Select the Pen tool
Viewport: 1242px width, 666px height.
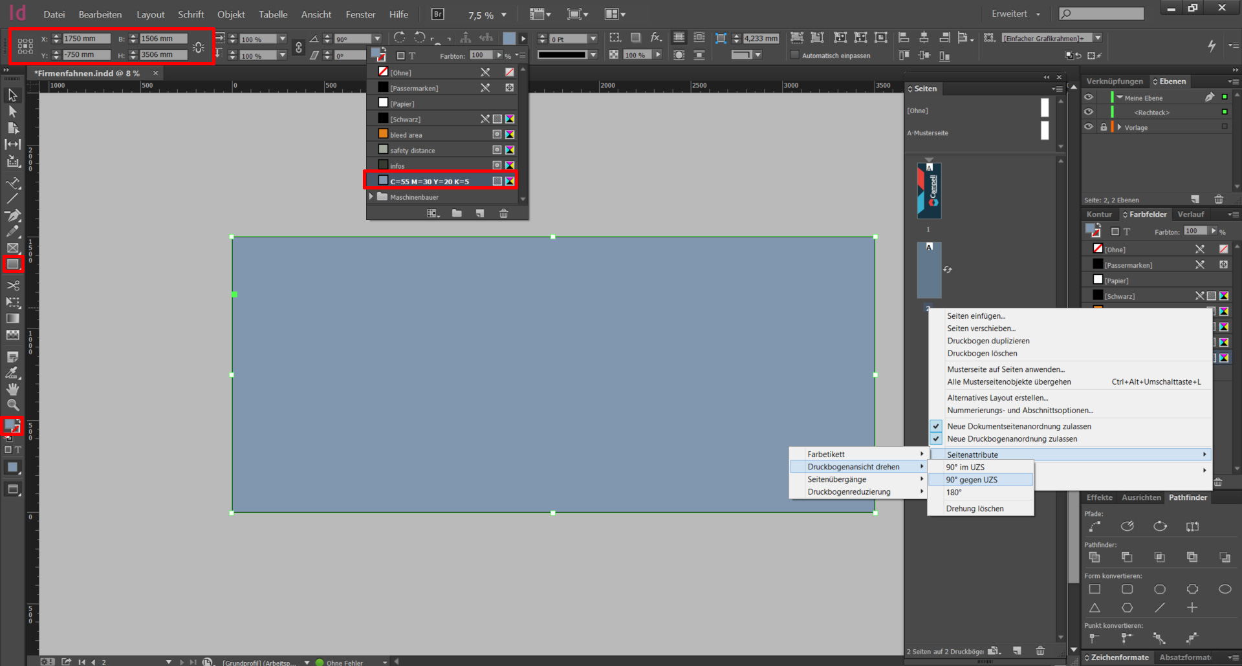pyautogui.click(x=12, y=215)
